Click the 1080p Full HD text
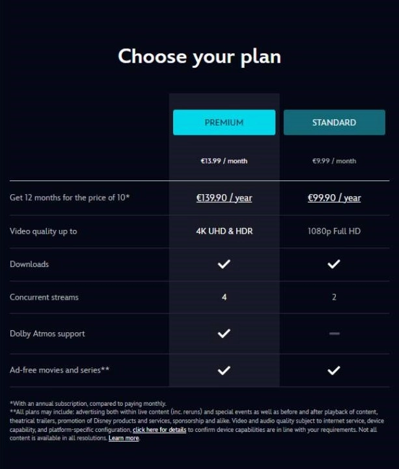399x469 pixels. click(334, 231)
